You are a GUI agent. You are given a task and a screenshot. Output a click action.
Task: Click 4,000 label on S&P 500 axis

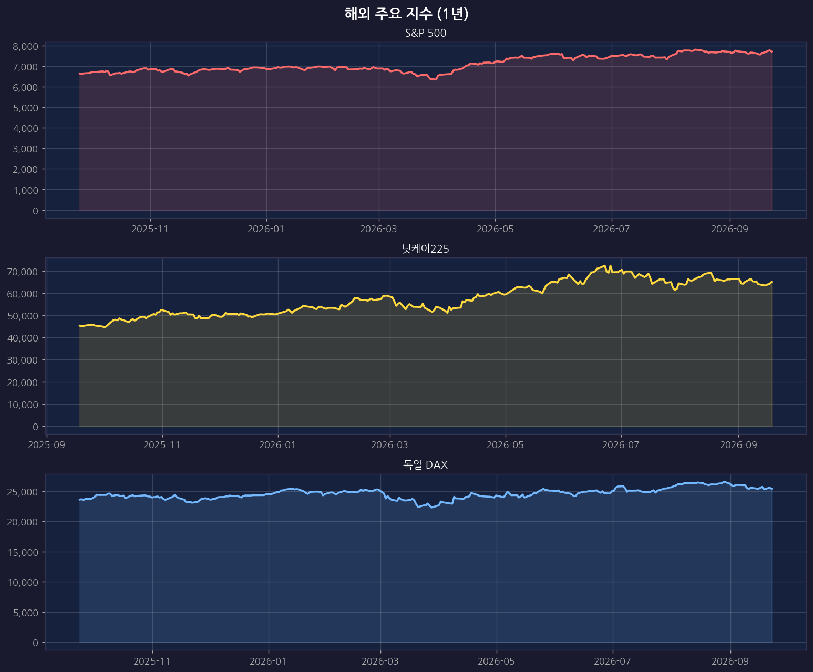click(x=26, y=128)
